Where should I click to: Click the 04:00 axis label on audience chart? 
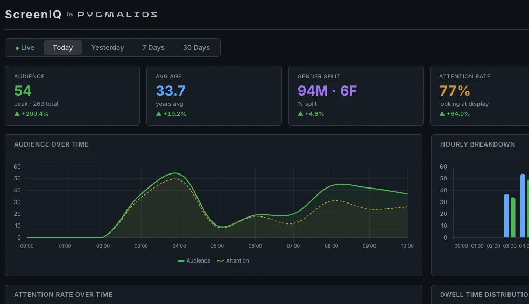(x=179, y=246)
